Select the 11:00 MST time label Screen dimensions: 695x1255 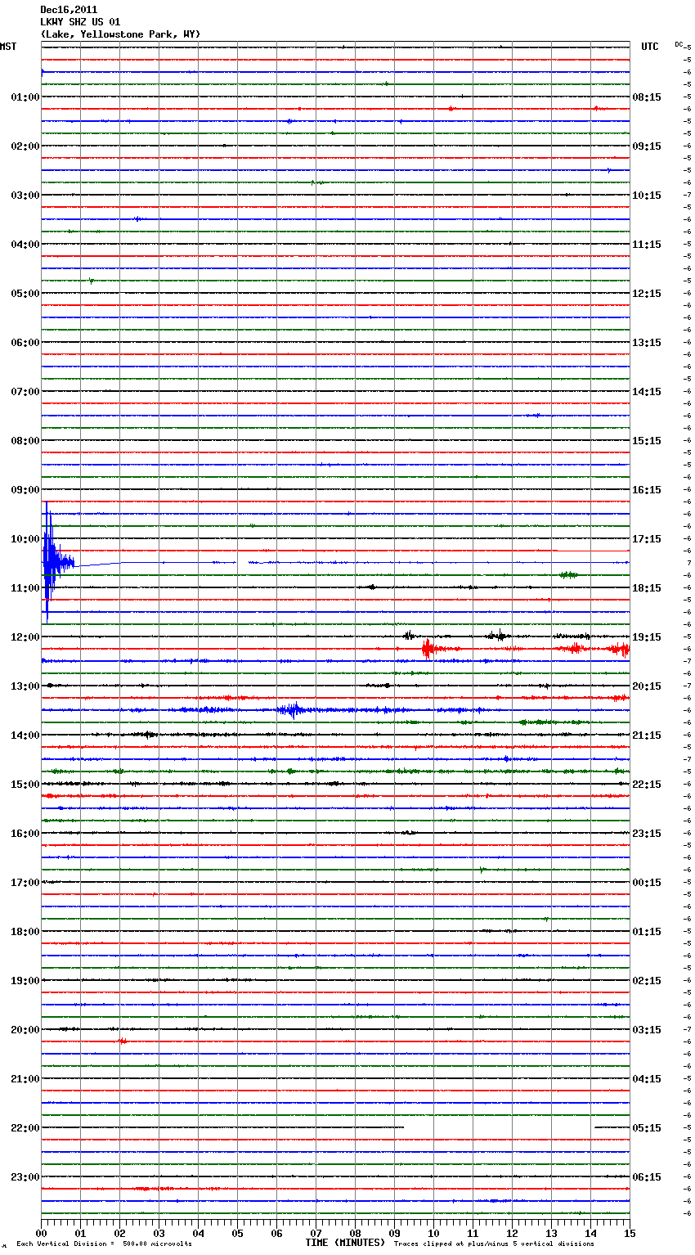coord(25,588)
